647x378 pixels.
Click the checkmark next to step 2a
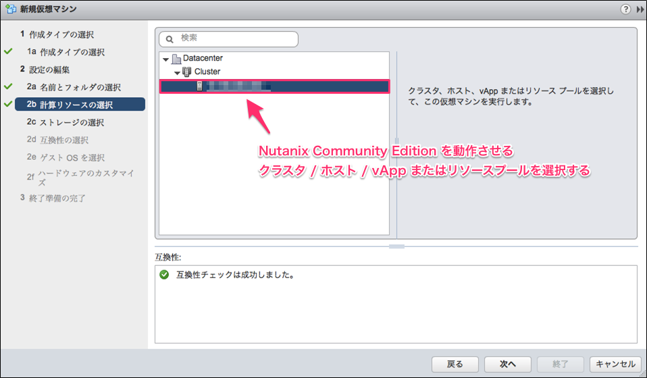[x=8, y=86]
